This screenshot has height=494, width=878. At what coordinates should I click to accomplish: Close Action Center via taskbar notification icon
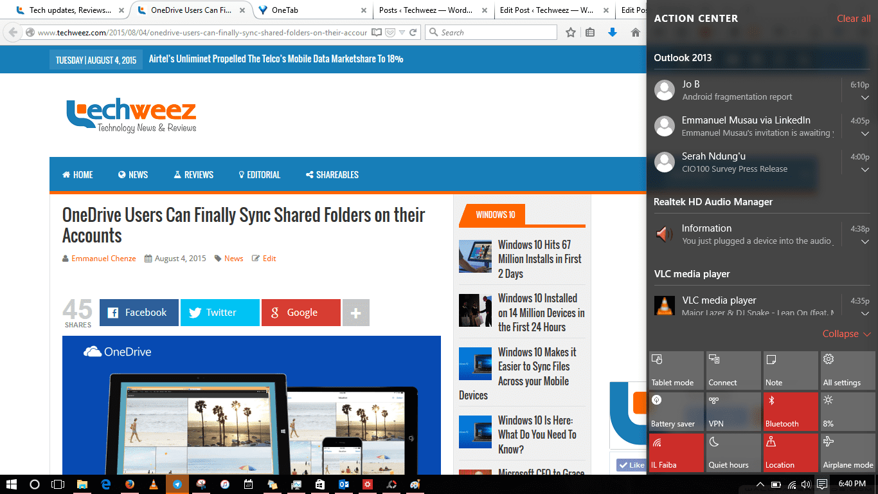tap(821, 484)
